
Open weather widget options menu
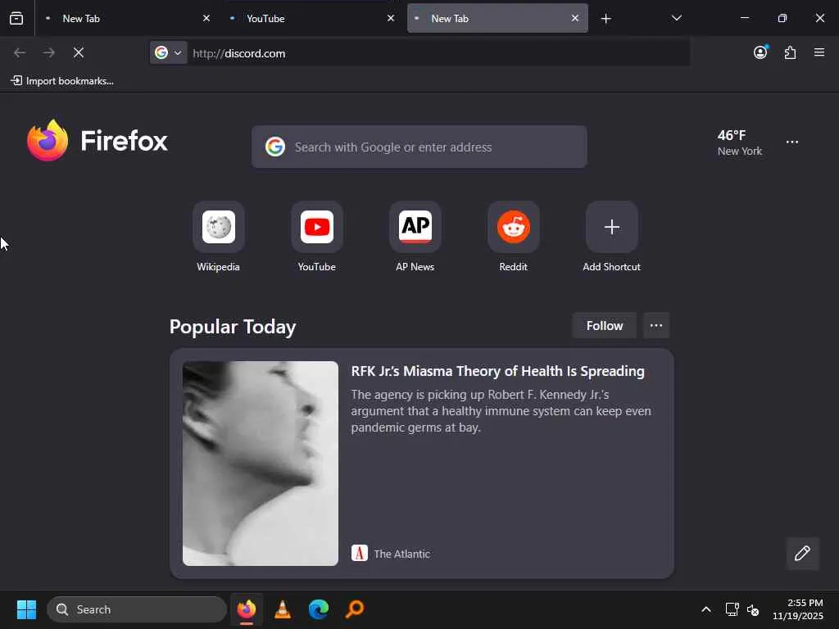click(792, 143)
